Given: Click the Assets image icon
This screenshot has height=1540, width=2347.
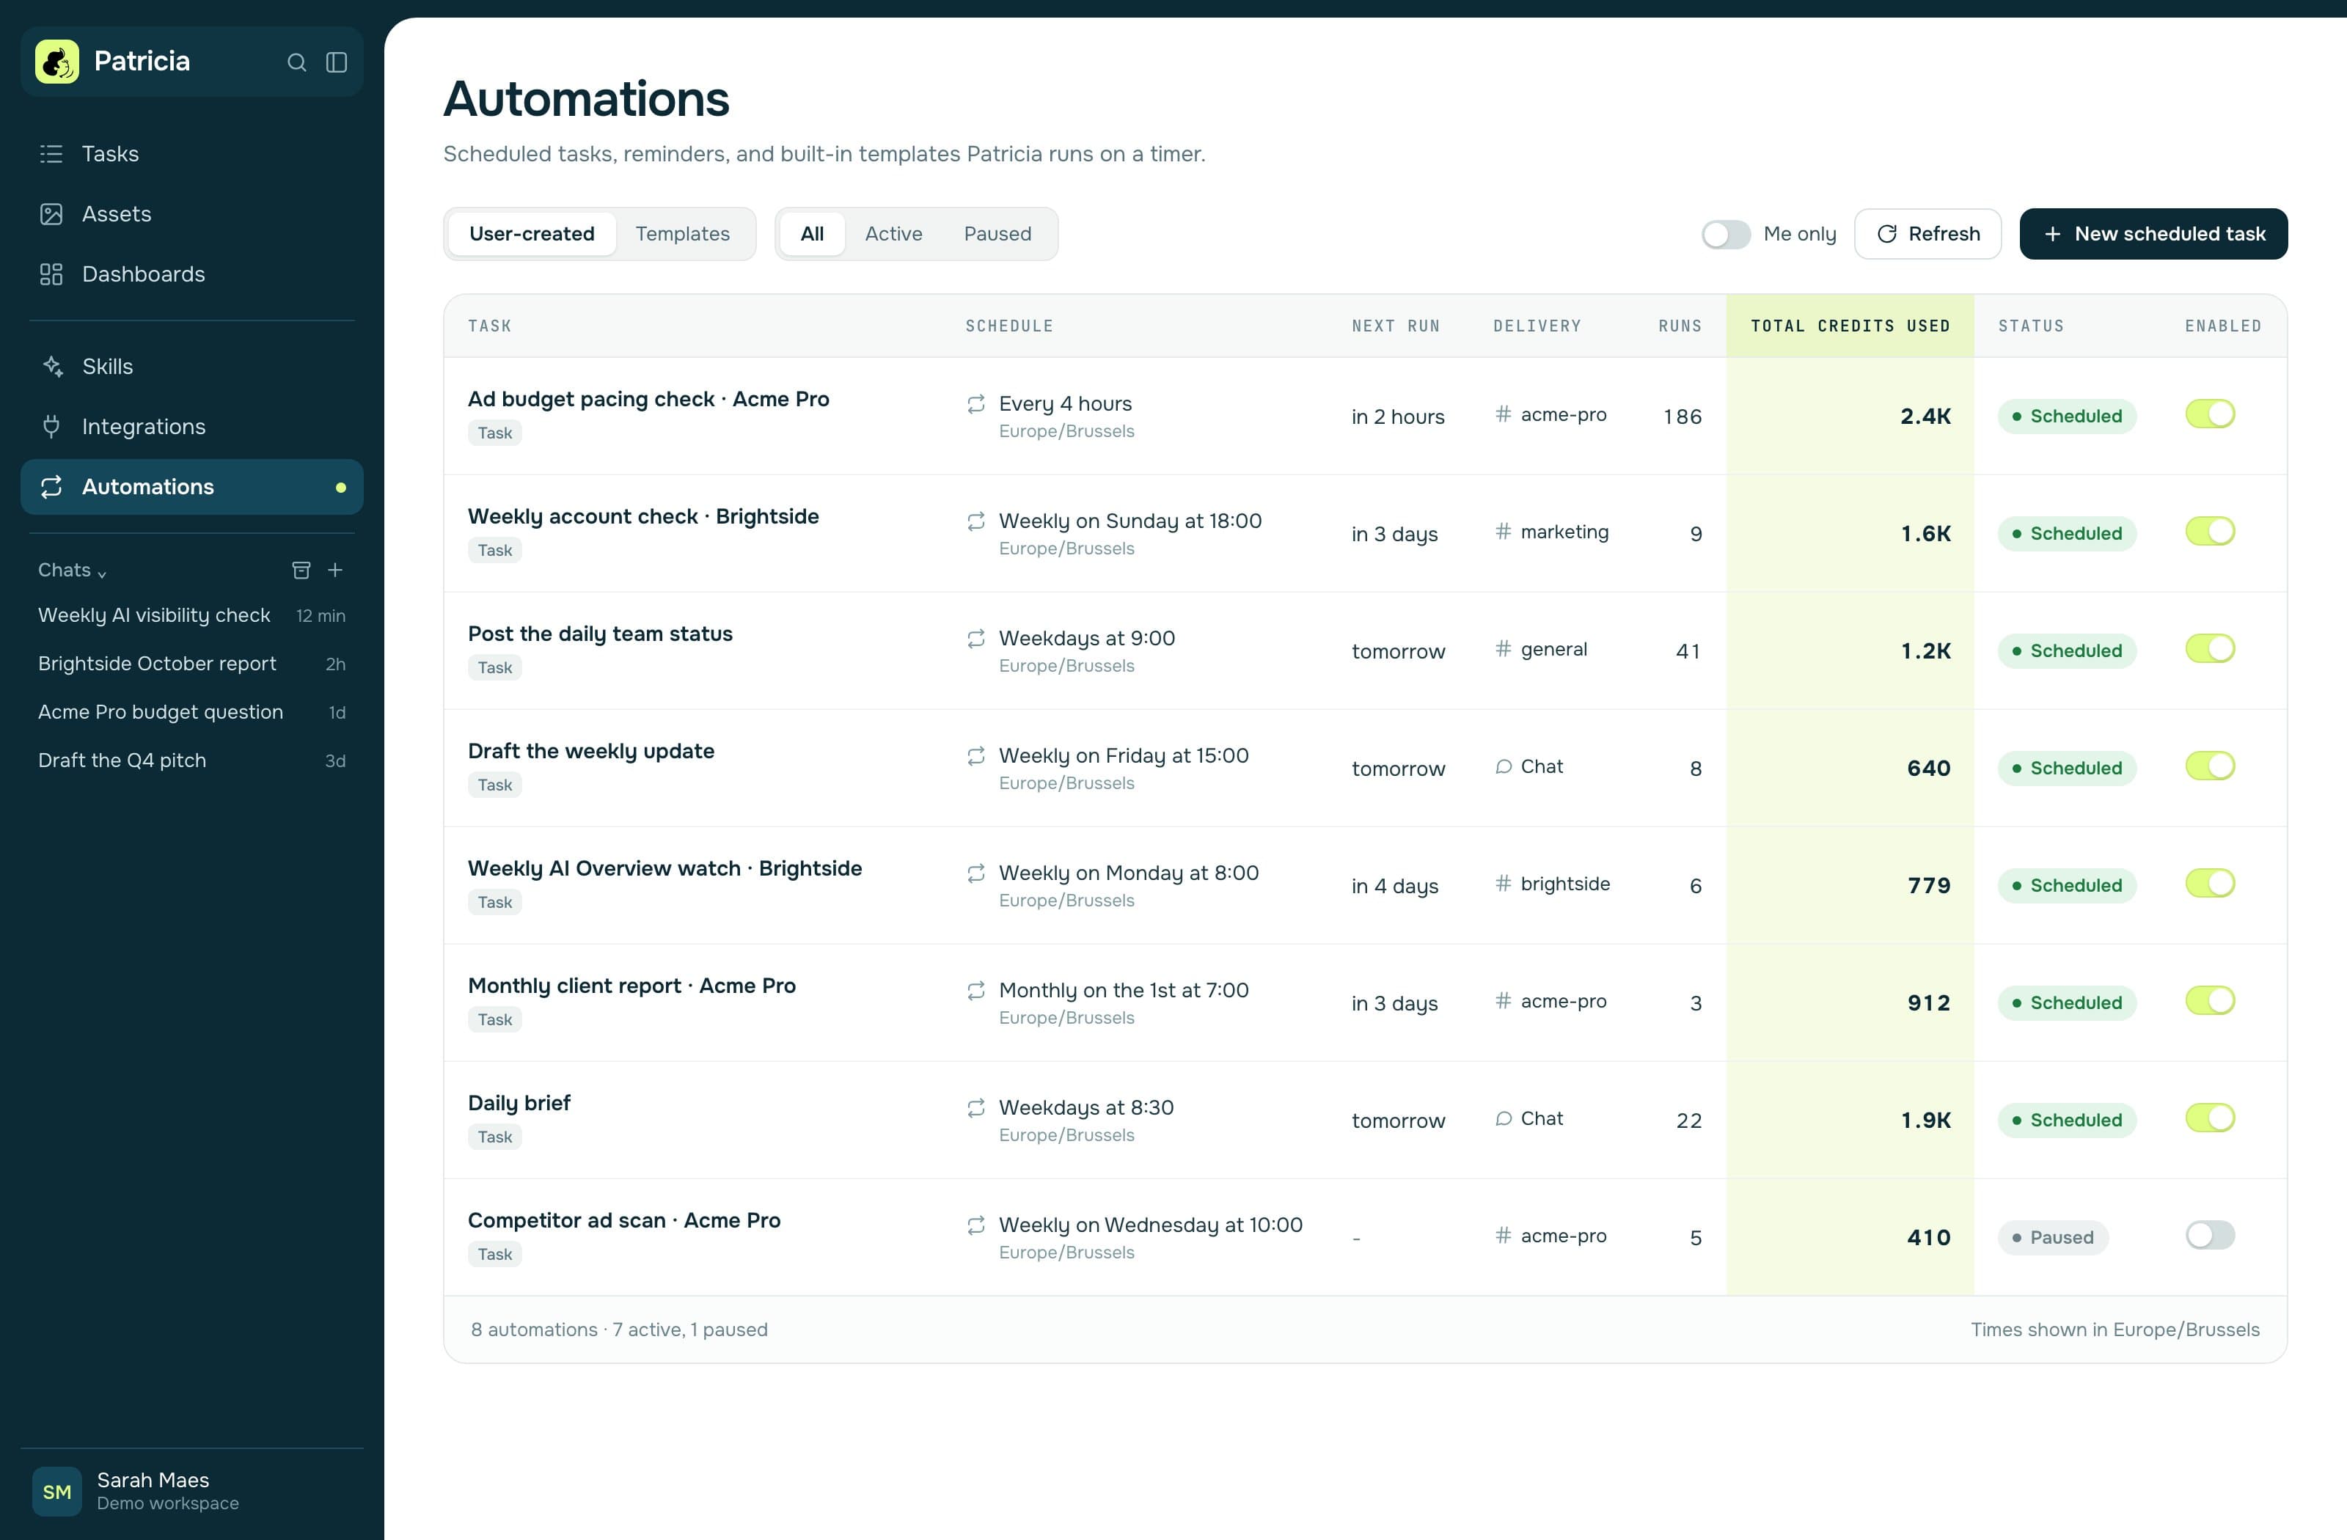Looking at the screenshot, I should coord(51,214).
